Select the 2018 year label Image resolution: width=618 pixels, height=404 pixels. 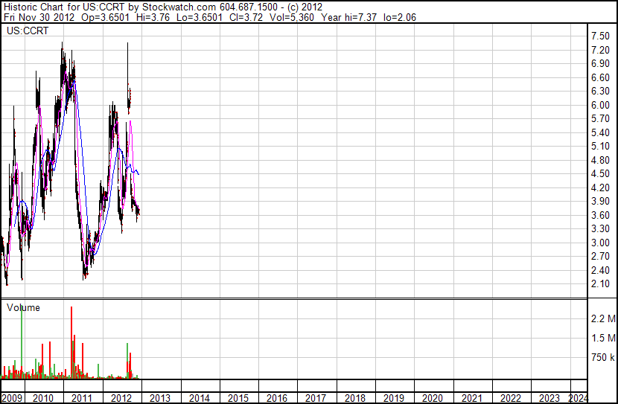(x=354, y=398)
